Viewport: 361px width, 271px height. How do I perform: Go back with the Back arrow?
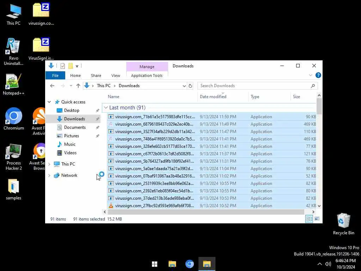tap(52, 86)
